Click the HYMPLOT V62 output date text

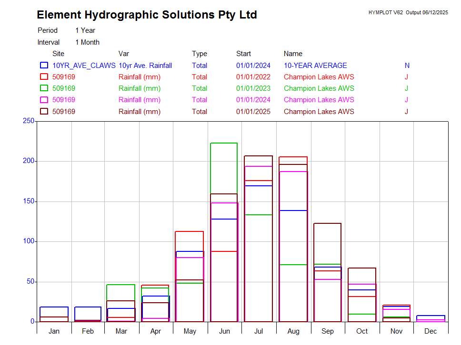(x=408, y=13)
